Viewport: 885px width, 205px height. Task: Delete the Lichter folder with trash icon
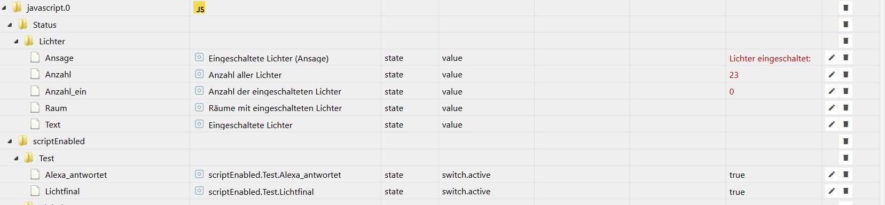tap(845, 41)
